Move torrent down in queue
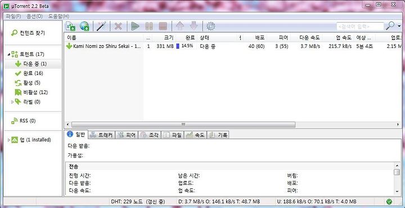The height and width of the screenshot is (208, 405). pyautogui.click(x=193, y=26)
